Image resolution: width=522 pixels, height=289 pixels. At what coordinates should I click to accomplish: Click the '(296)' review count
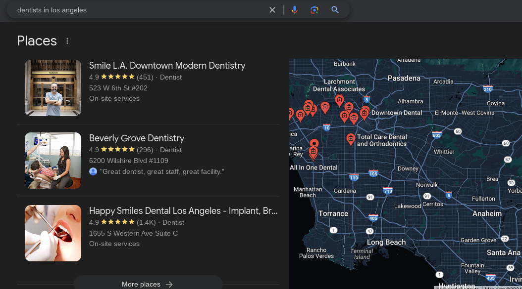pos(145,150)
